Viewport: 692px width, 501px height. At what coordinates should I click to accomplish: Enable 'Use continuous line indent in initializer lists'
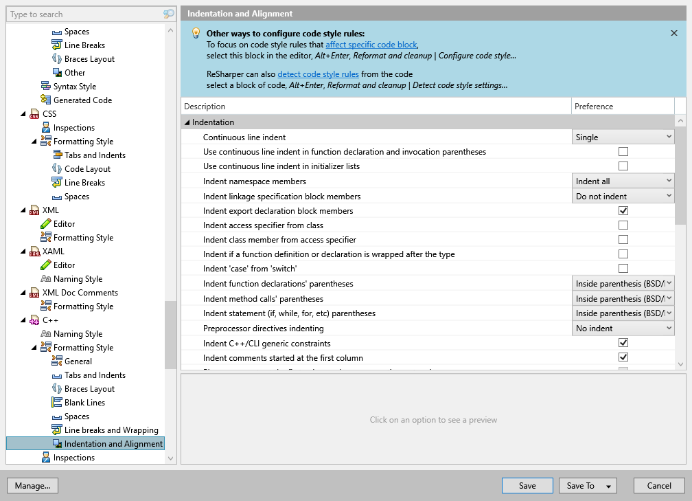623,166
